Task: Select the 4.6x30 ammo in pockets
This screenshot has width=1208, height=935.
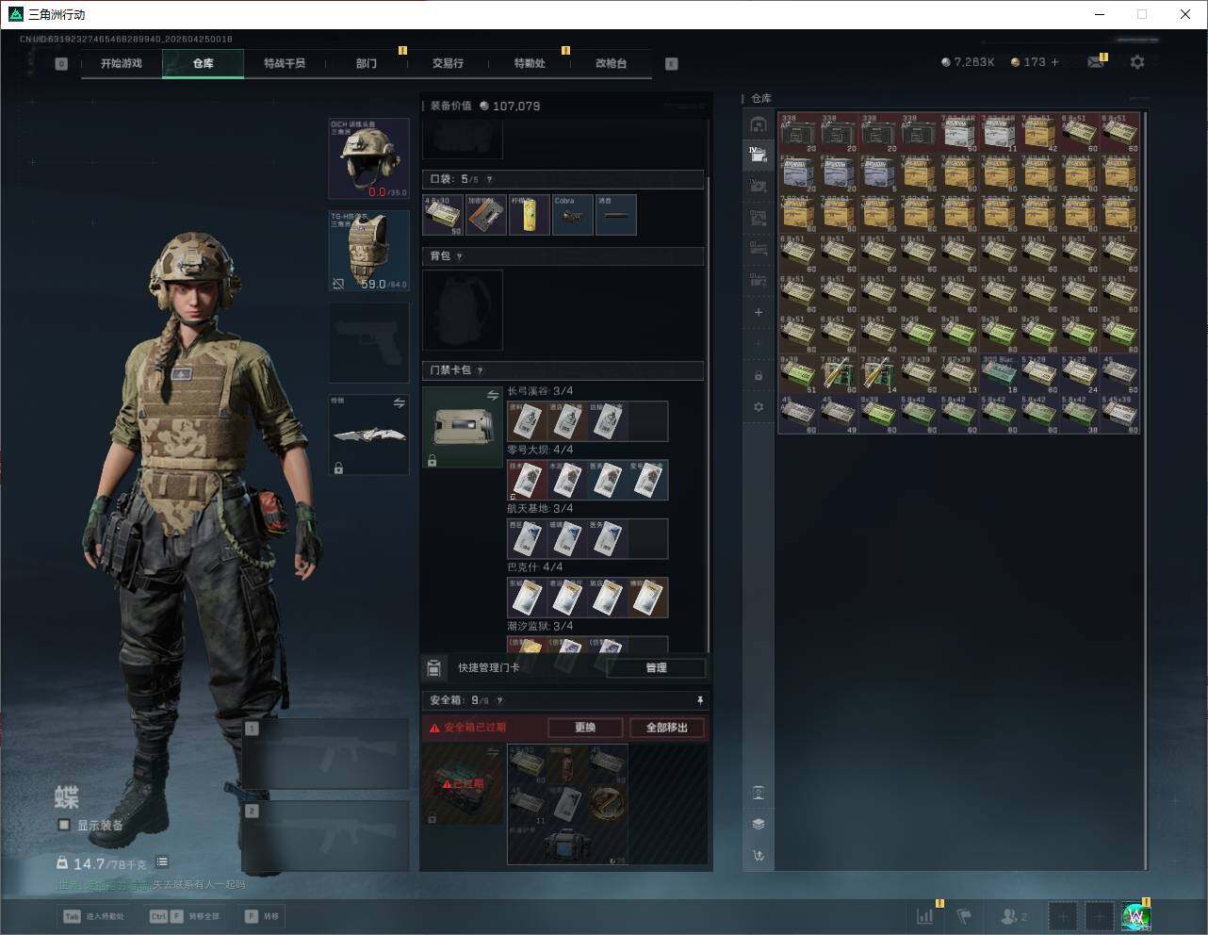Action: click(x=443, y=215)
